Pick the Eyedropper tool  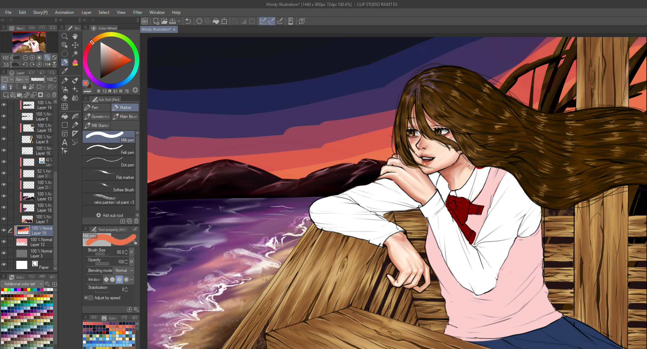coord(64,71)
